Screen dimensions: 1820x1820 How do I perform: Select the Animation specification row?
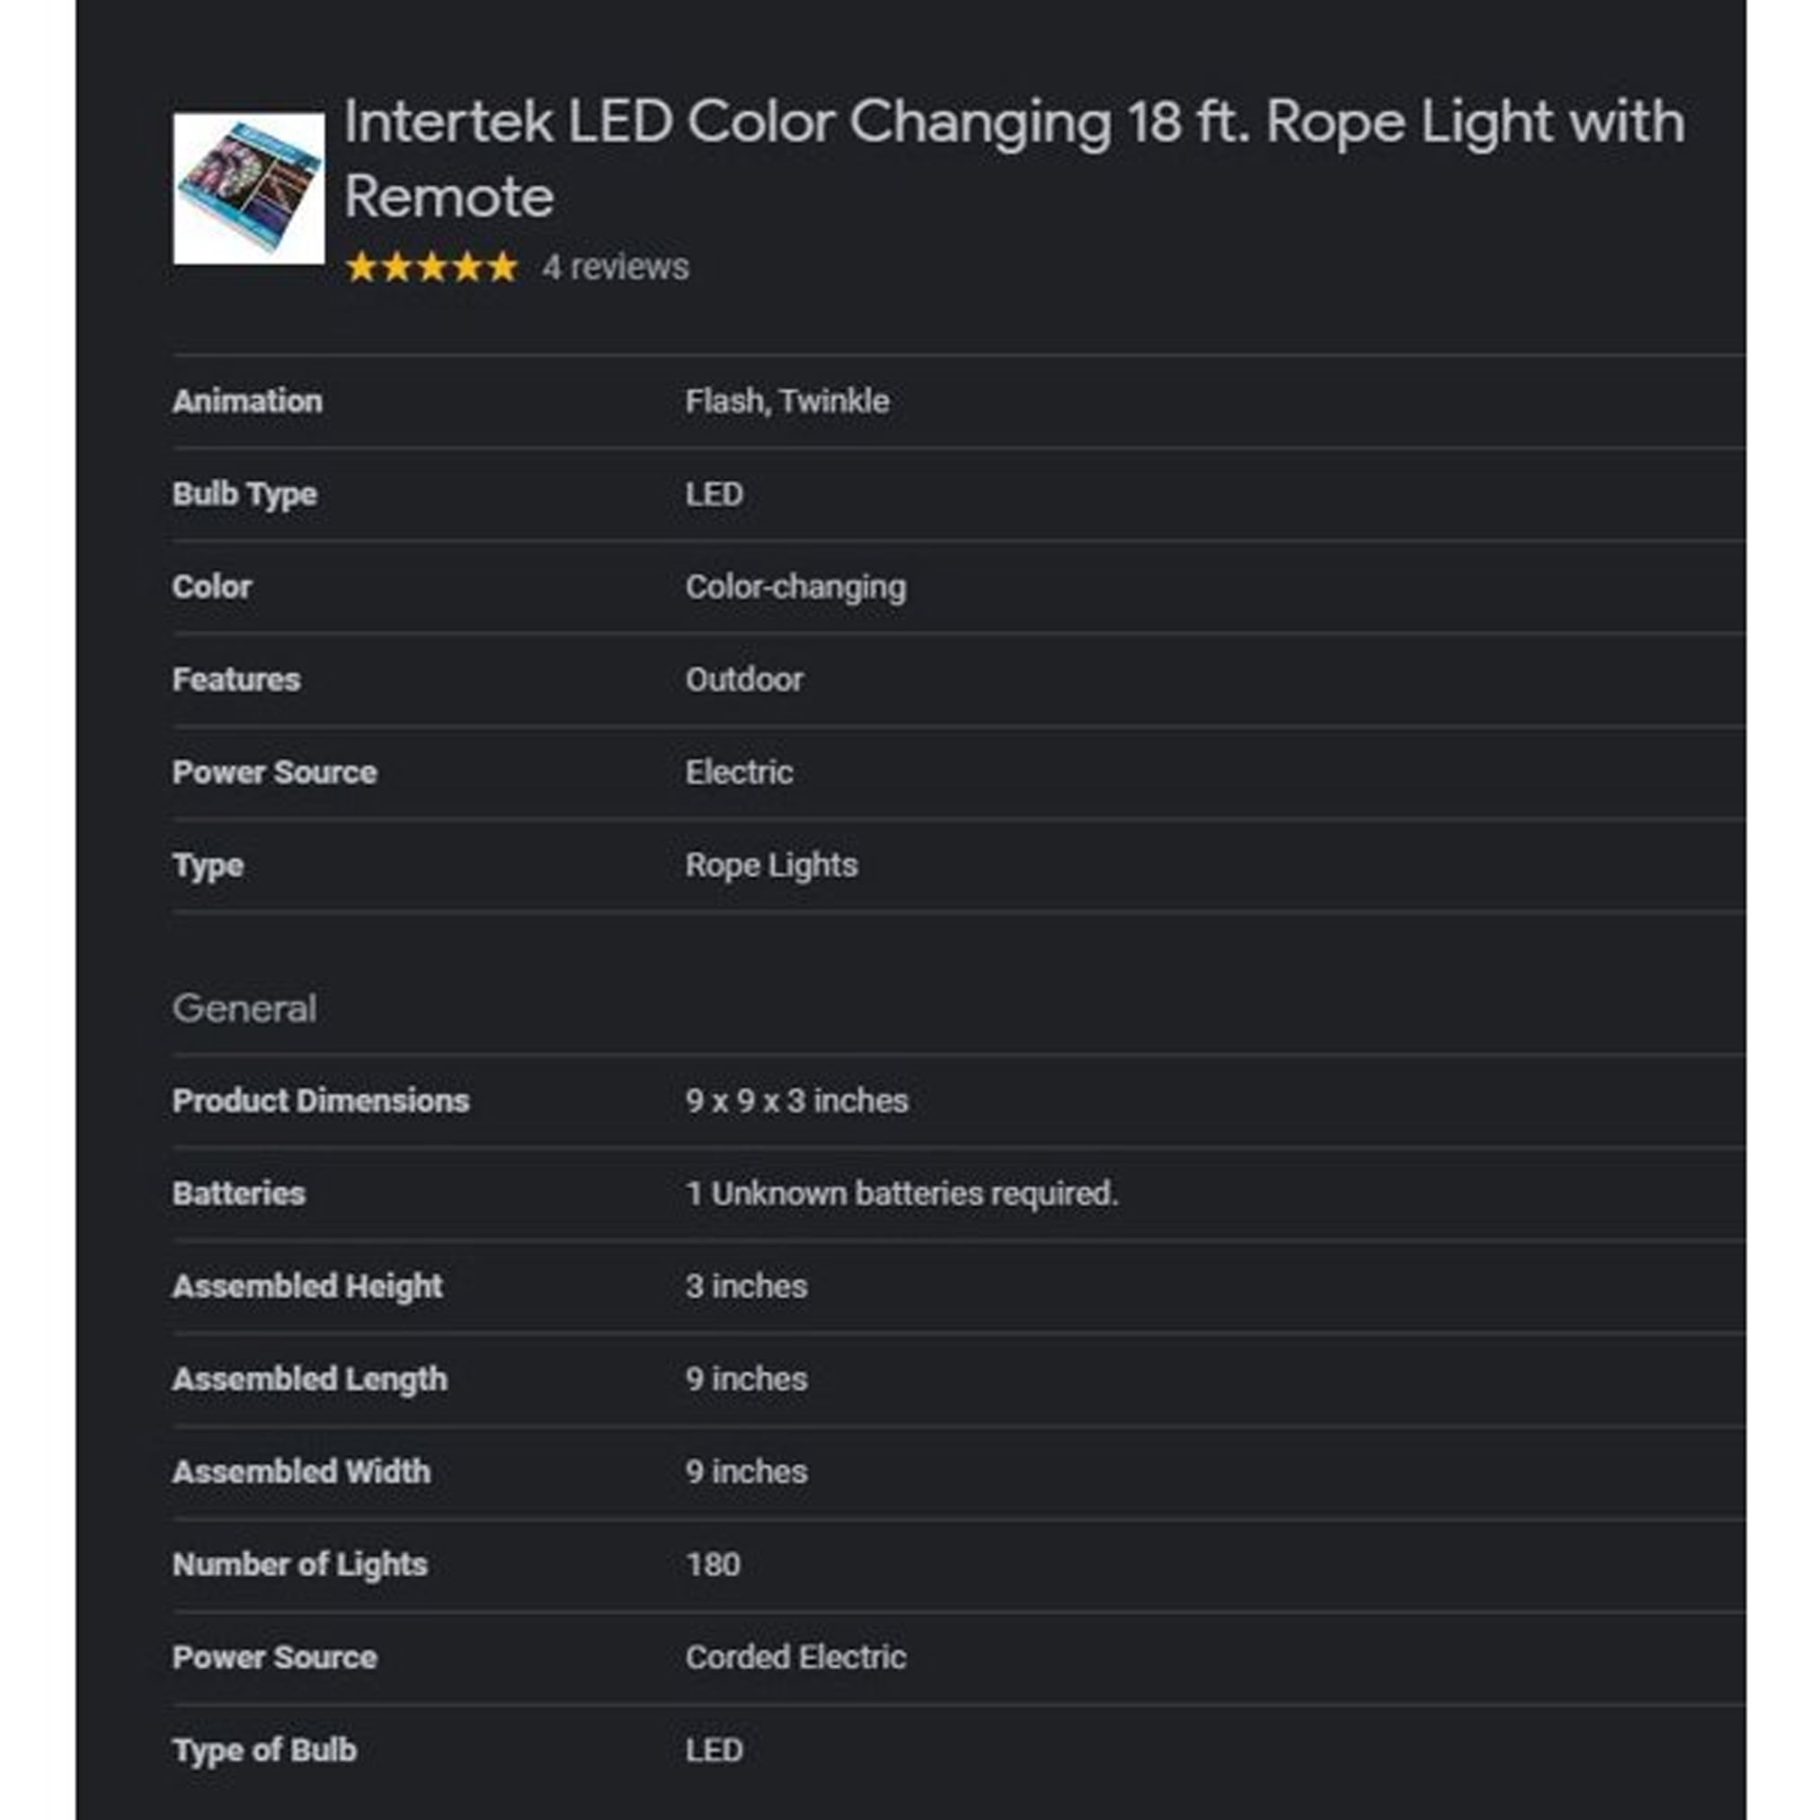coord(959,402)
